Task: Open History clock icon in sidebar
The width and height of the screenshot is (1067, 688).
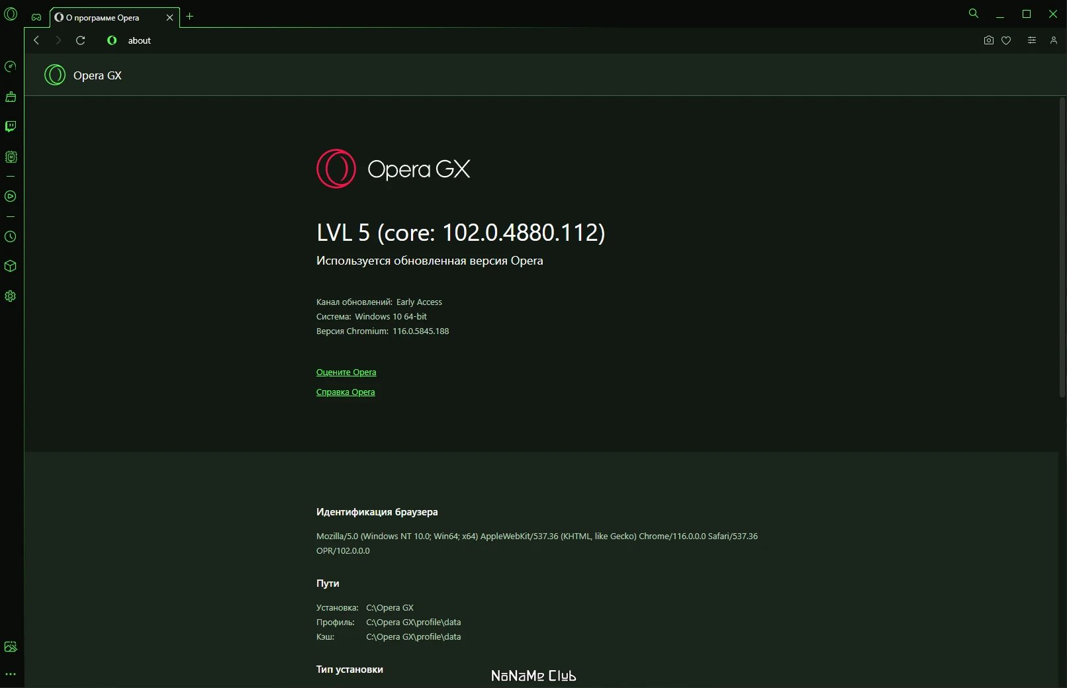Action: pos(11,236)
